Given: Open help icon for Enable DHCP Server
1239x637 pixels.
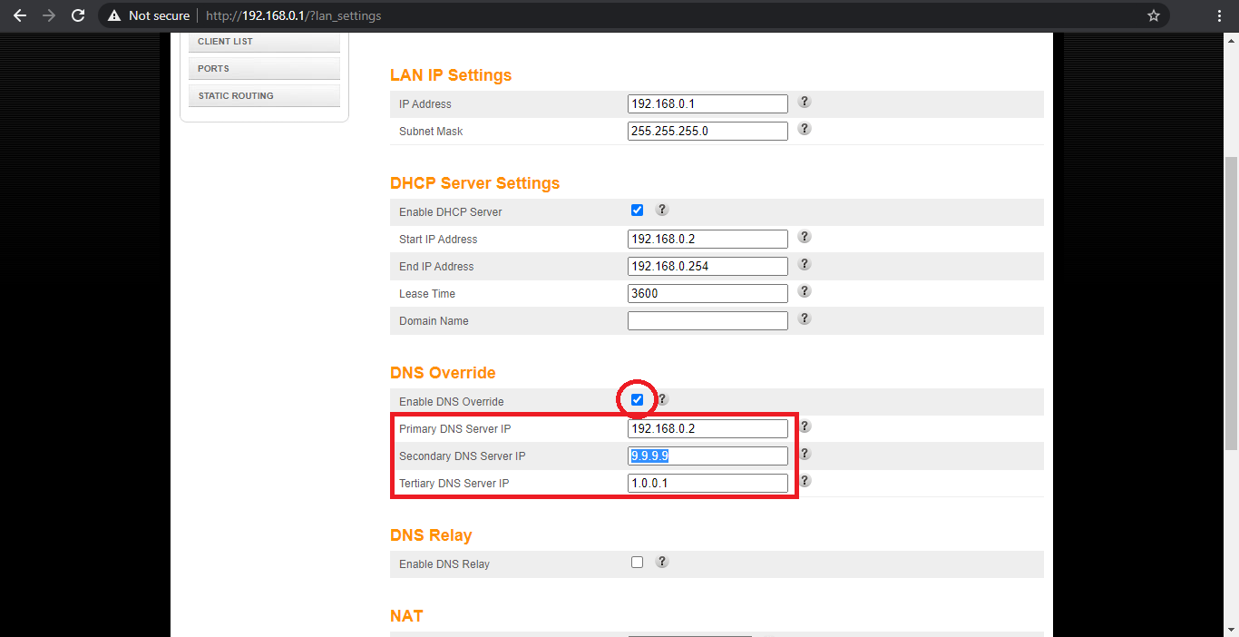Looking at the screenshot, I should (662, 210).
